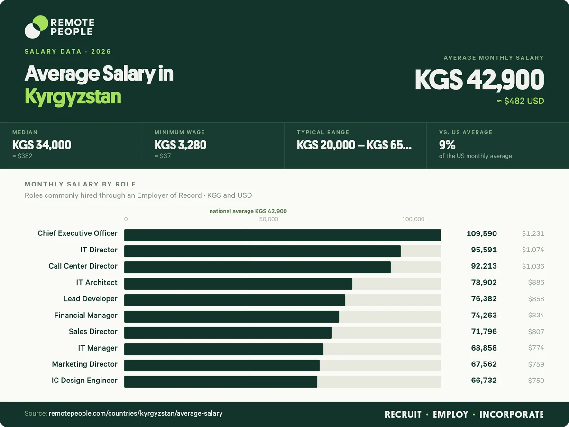Click the 'IC Design Engineer' role label
This screenshot has width=569, height=427.
tap(84, 380)
